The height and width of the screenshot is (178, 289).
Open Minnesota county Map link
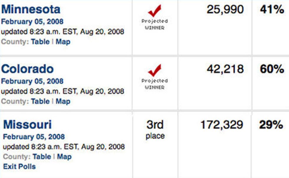tap(63, 42)
